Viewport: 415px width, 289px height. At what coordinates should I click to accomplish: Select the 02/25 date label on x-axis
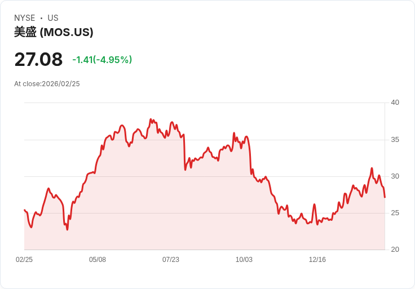[x=24, y=260]
